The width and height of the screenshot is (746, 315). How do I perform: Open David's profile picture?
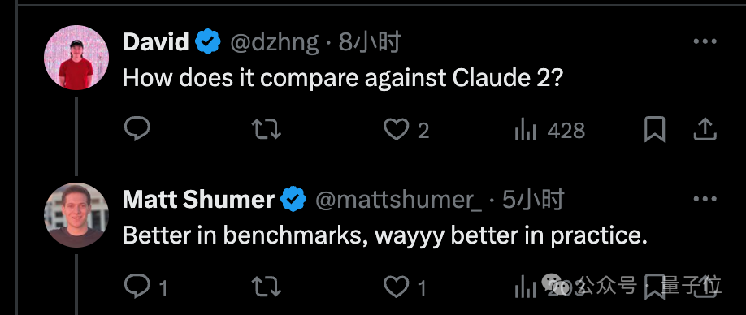(x=76, y=58)
